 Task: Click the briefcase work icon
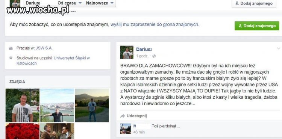[11, 48]
